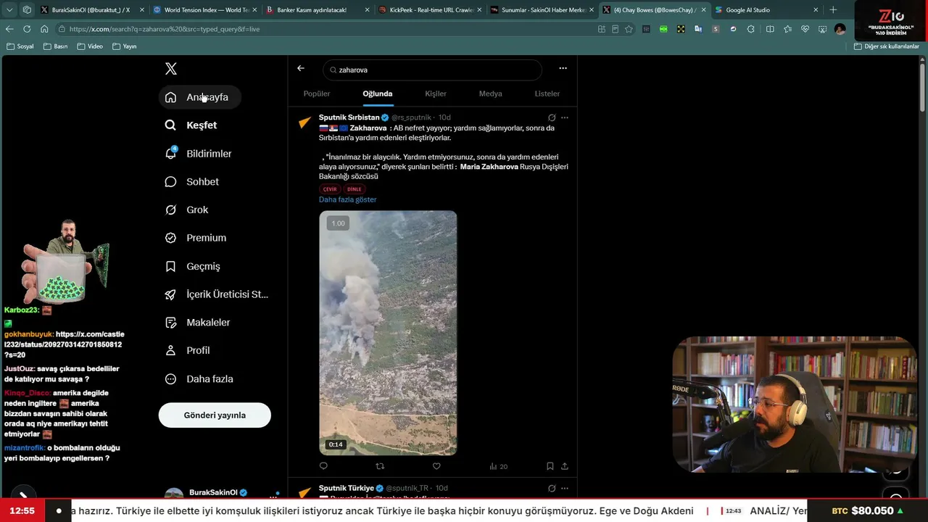Image resolution: width=928 pixels, height=522 pixels.
Task: Click the 1.00 playback speed badge
Action: click(x=338, y=223)
